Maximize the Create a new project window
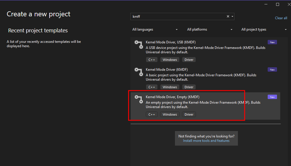 click(277, 4)
